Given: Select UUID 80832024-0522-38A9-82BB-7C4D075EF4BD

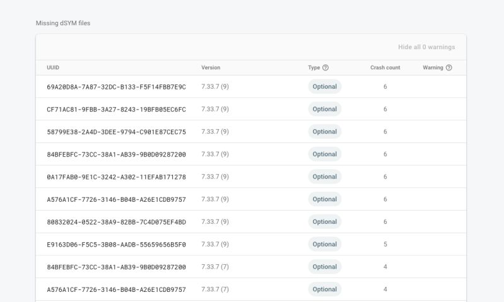Looking at the screenshot, I should point(116,222).
